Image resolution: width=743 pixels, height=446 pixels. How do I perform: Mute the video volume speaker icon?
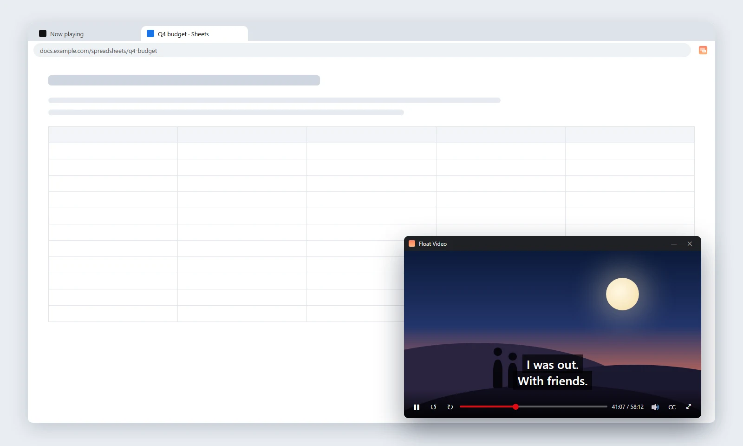(x=655, y=407)
